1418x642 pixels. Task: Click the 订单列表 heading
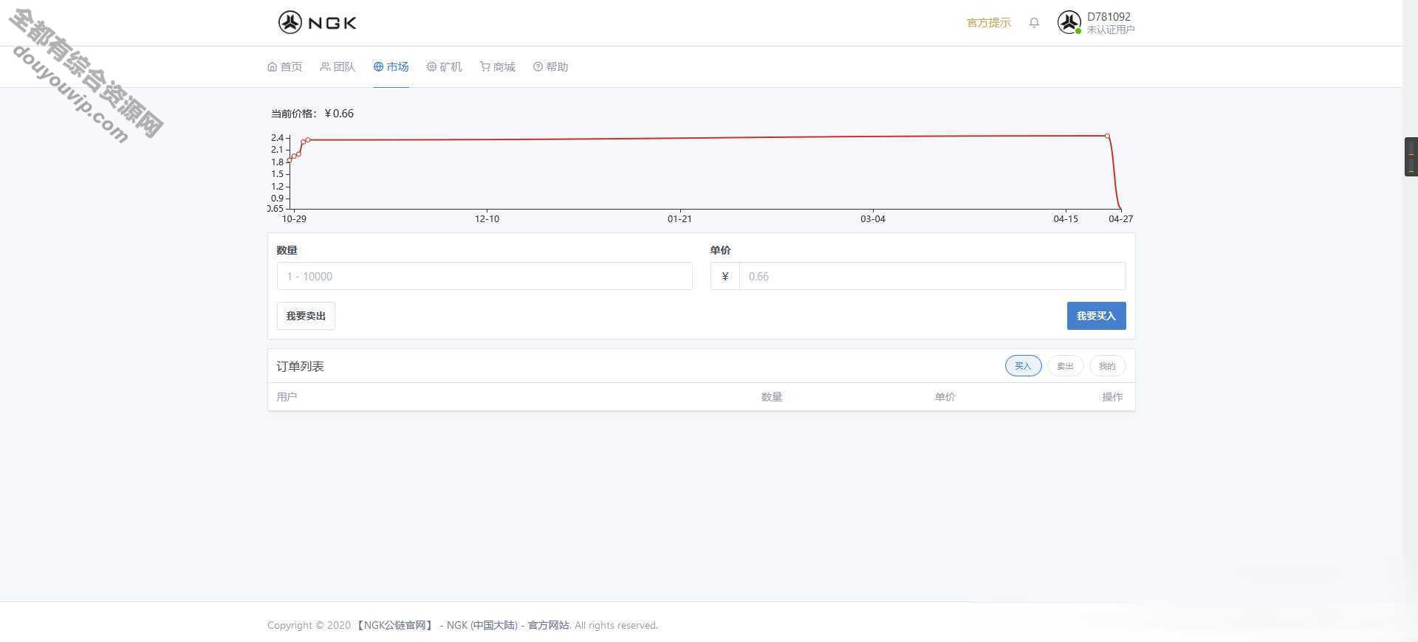coord(300,366)
